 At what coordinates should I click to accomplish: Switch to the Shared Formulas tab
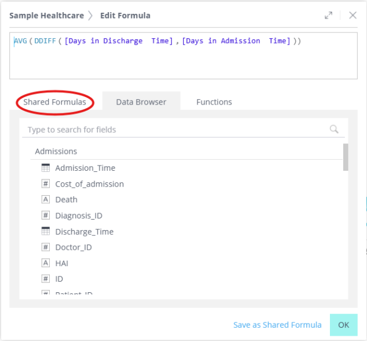54,102
